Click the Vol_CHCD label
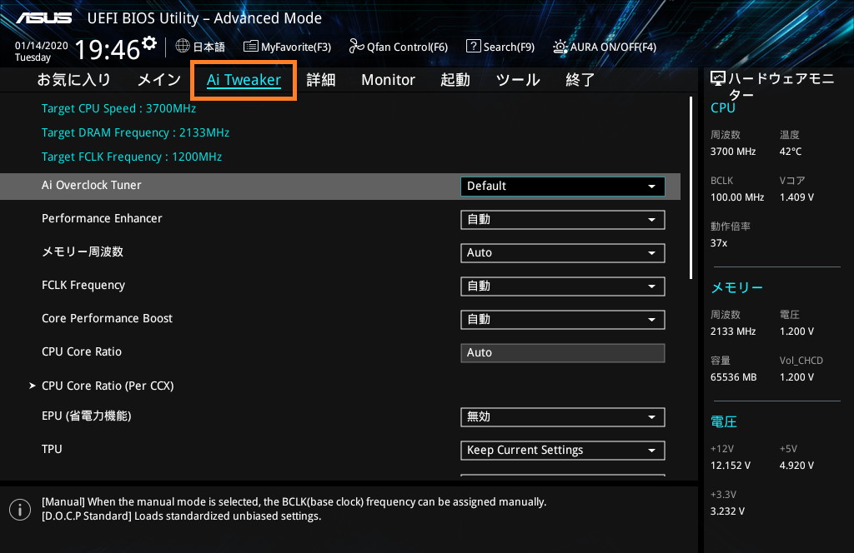This screenshot has width=854, height=553. pos(801,361)
